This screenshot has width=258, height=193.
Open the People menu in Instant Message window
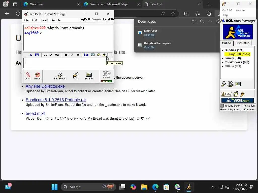point(56,20)
